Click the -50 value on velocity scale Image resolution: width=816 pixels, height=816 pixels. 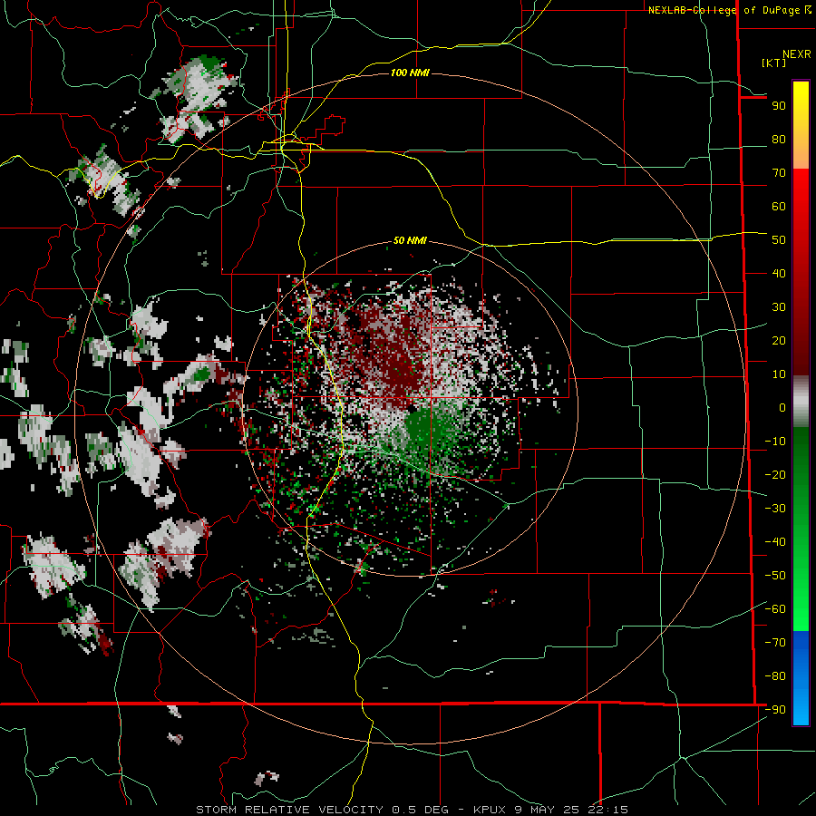pyautogui.click(x=775, y=576)
